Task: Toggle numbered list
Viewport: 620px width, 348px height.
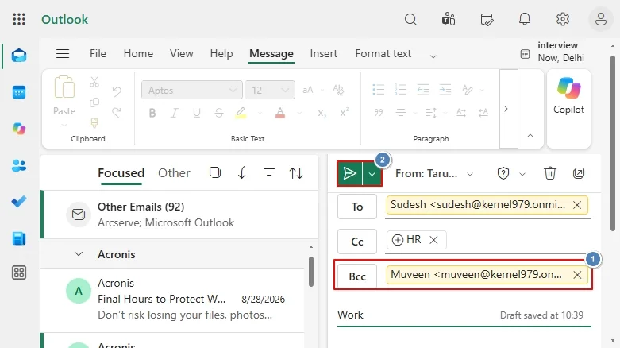Action: pos(401,90)
